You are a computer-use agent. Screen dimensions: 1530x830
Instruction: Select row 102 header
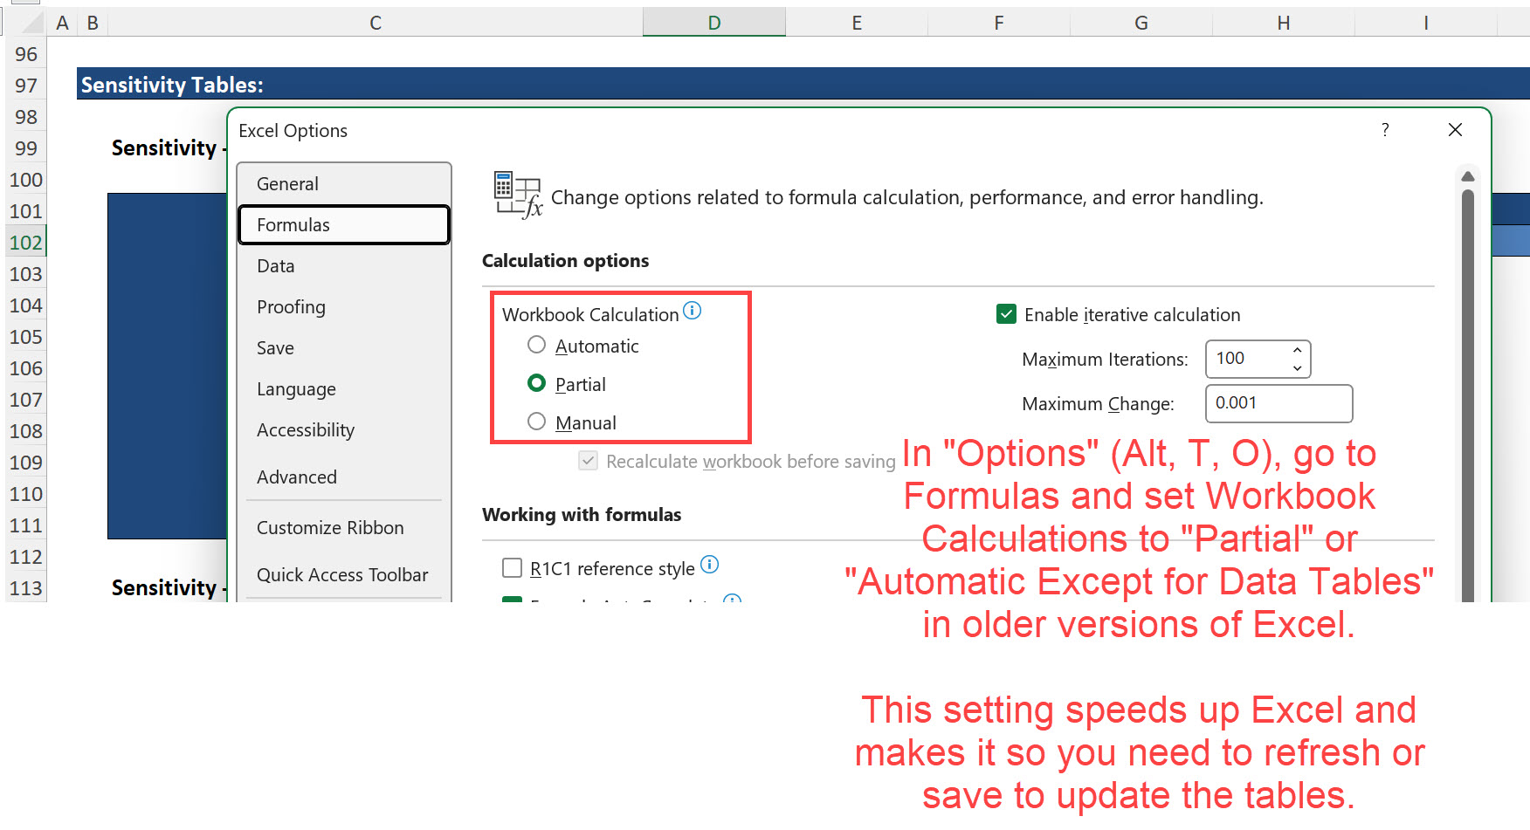tap(25, 243)
